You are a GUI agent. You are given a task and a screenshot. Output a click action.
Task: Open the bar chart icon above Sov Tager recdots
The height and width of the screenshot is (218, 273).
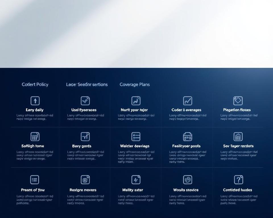(238, 137)
